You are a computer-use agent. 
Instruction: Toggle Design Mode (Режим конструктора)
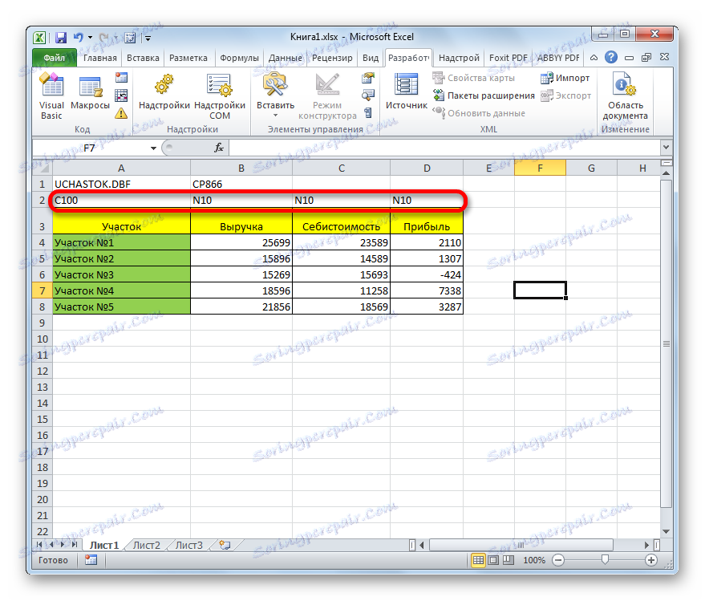tap(327, 95)
